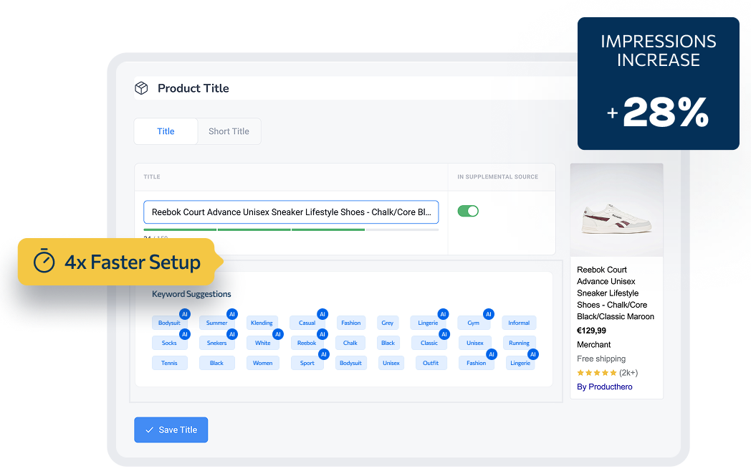This screenshot has height=469, width=751.
Task: Open the By Producthero link
Action: tap(604, 387)
